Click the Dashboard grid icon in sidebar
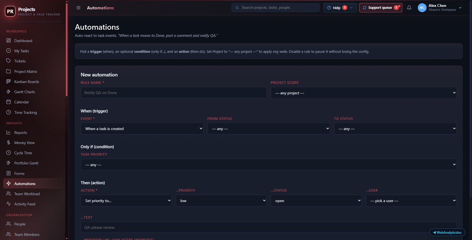This screenshot has width=472, height=240. (9, 41)
